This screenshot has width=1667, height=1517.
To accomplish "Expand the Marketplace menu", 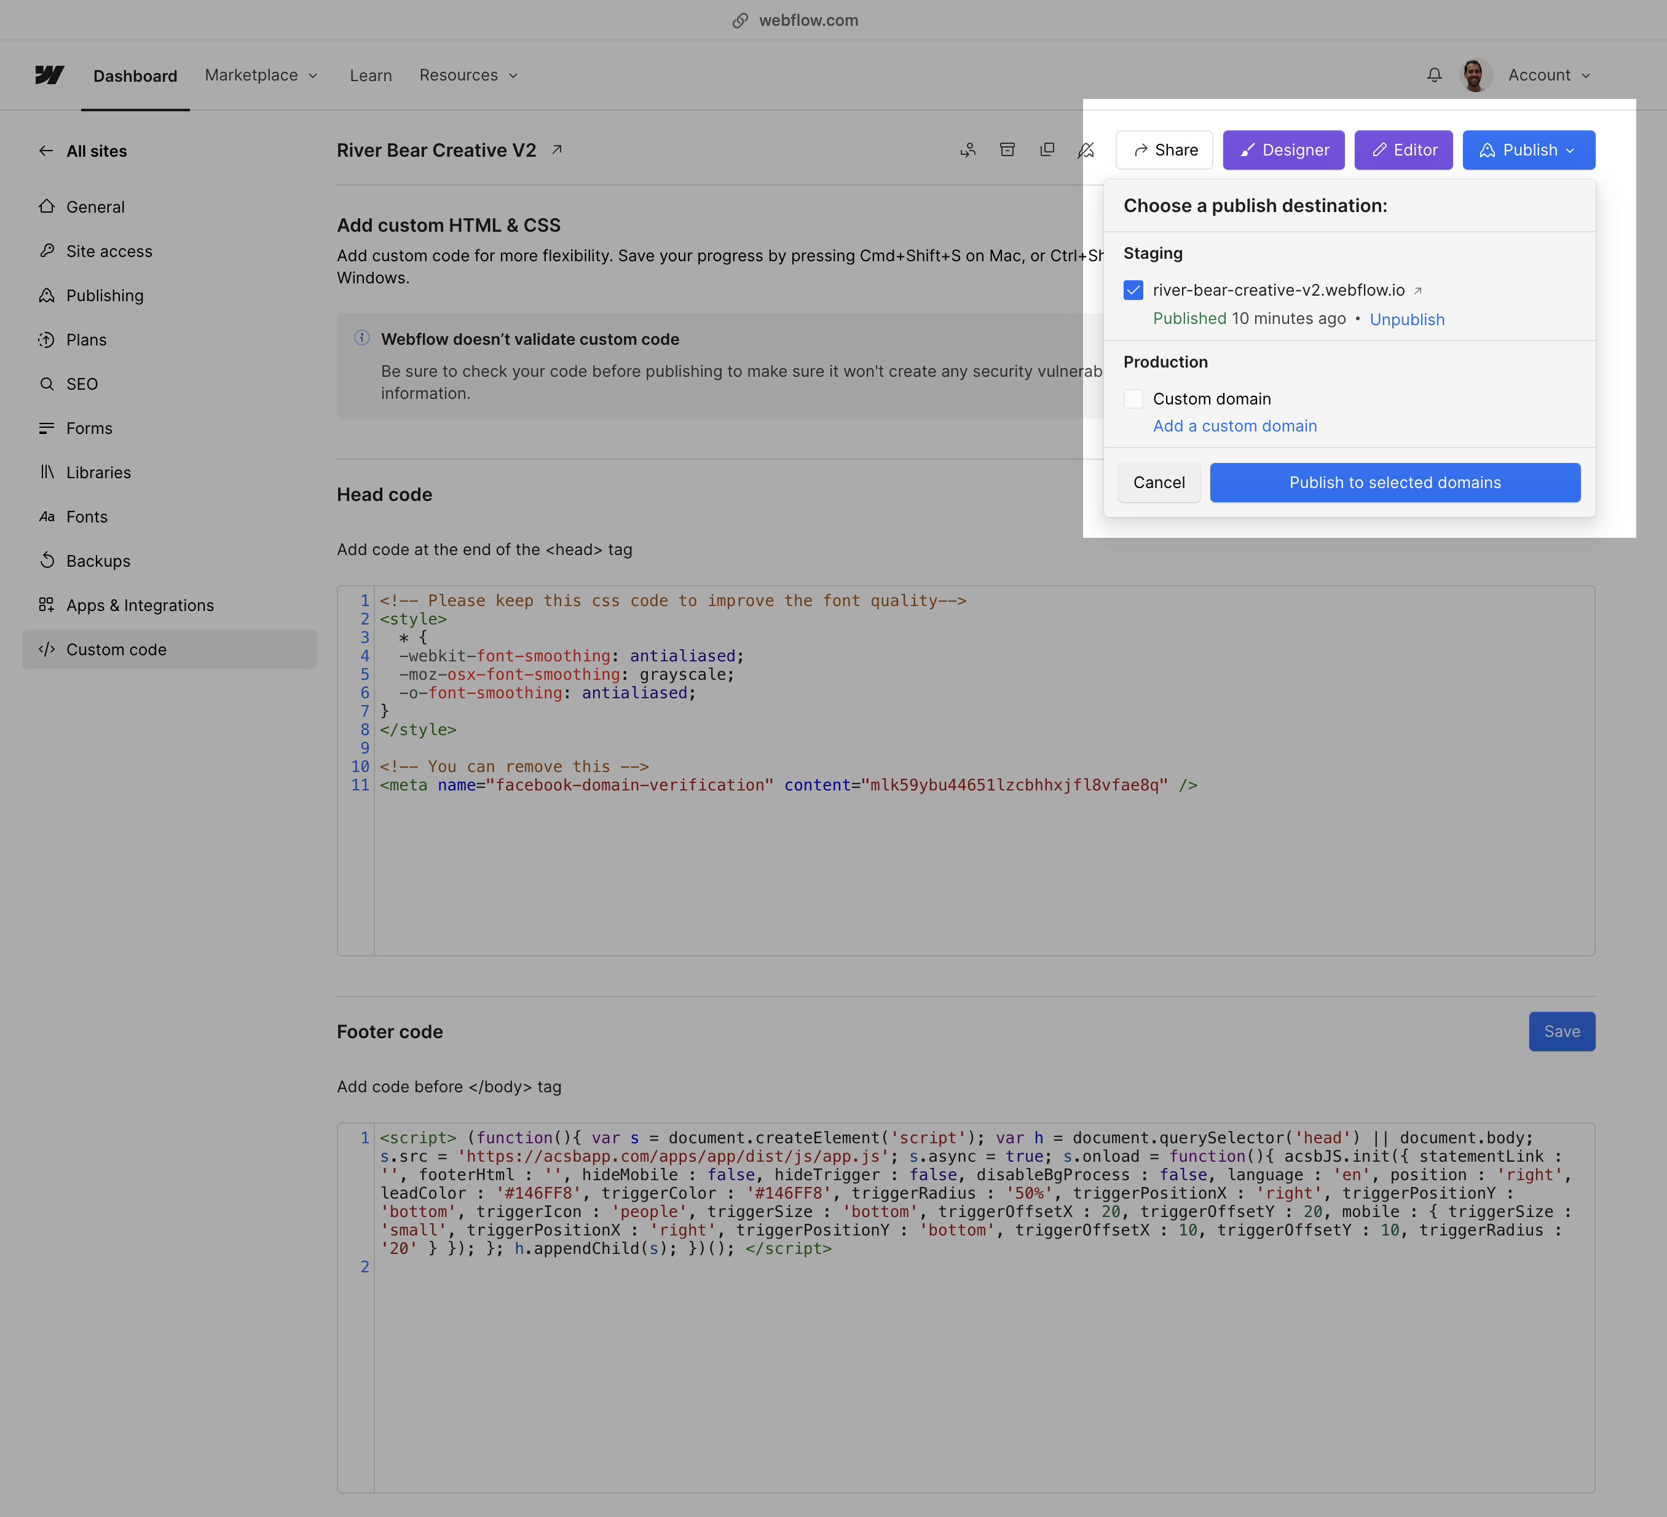I will point(261,75).
